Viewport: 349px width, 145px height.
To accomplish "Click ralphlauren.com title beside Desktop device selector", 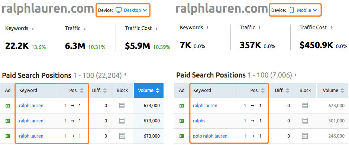I will 48,9.
